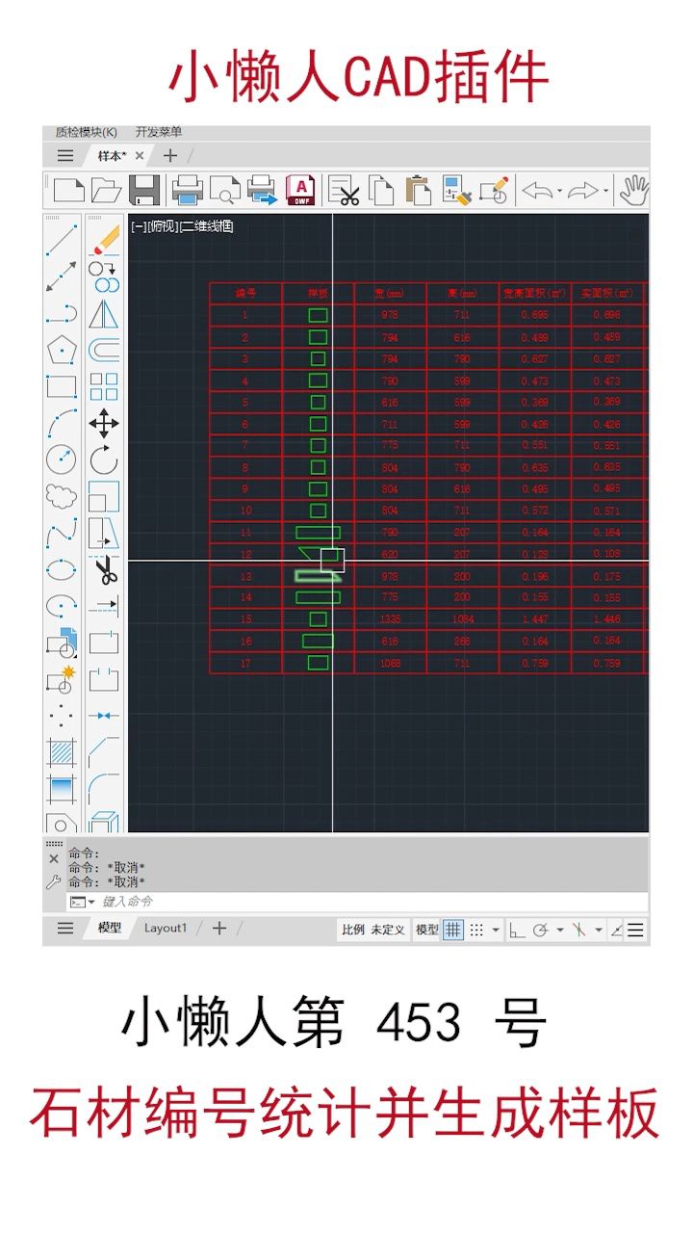Click the Pan hand icon
Image resolution: width=693 pixels, height=1233 pixels.
[x=632, y=190]
